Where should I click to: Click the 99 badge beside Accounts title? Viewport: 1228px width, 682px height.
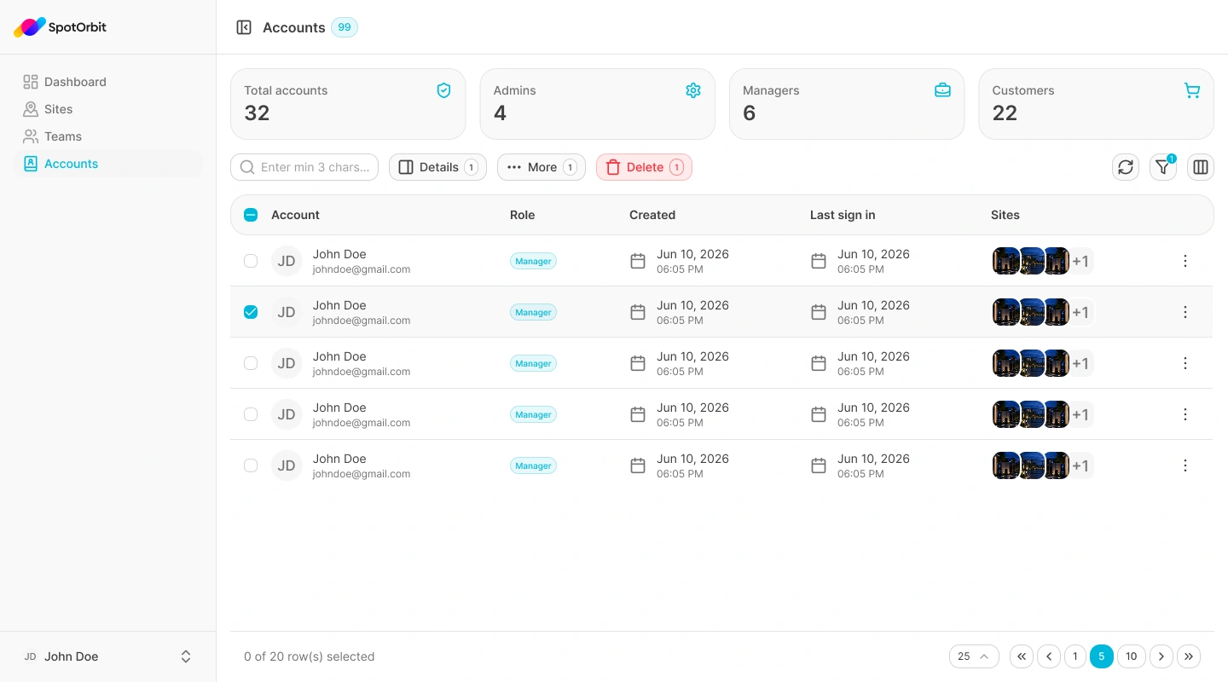[345, 27]
